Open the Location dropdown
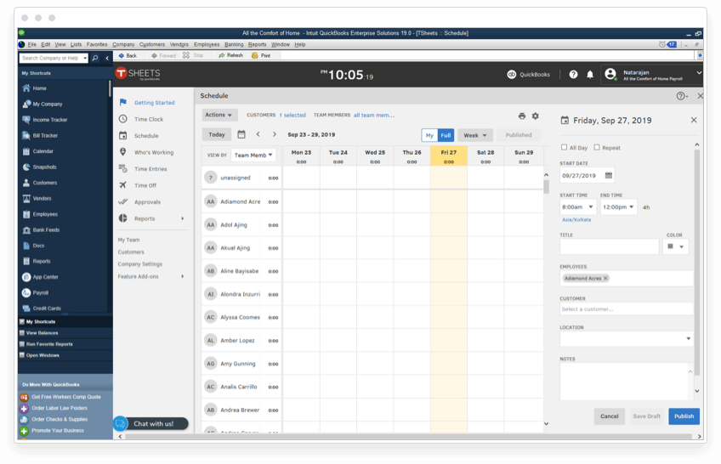Screen dimensions: 721x464 (627, 338)
